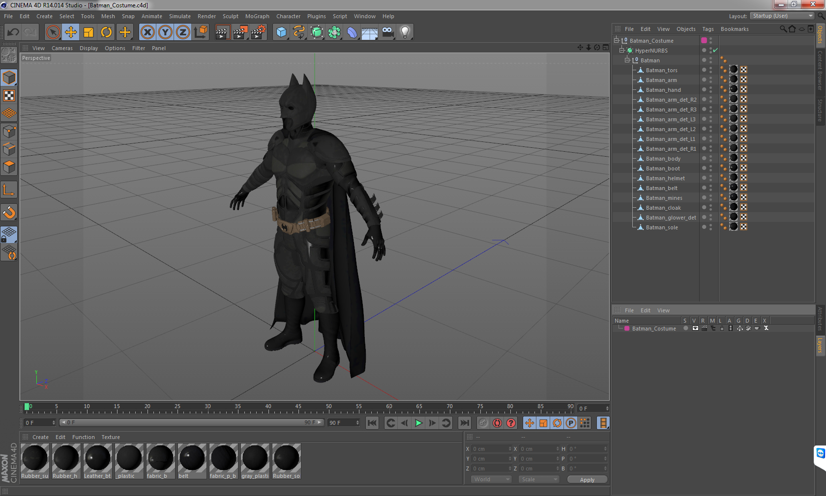Collapse the Batman null tree node

pyautogui.click(x=627, y=60)
